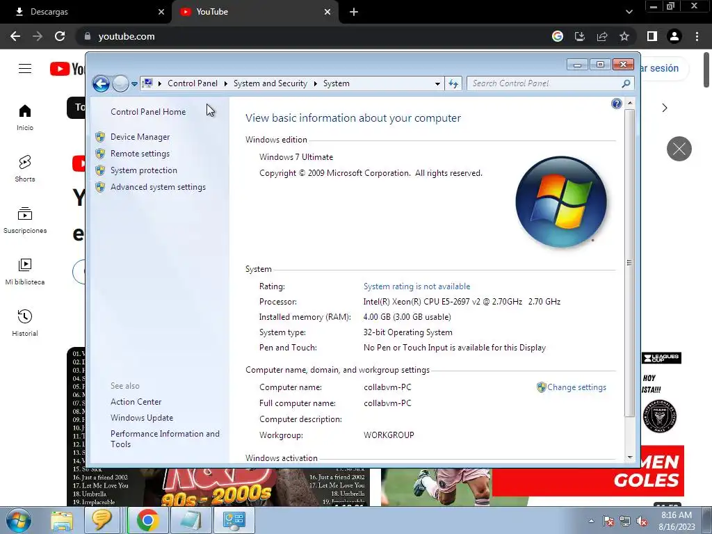Image resolution: width=712 pixels, height=534 pixels.
Task: Open Control Panel Home
Action: coord(148,112)
